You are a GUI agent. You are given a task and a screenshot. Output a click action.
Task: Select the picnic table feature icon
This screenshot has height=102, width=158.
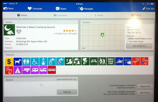pyautogui.click(x=94, y=61)
